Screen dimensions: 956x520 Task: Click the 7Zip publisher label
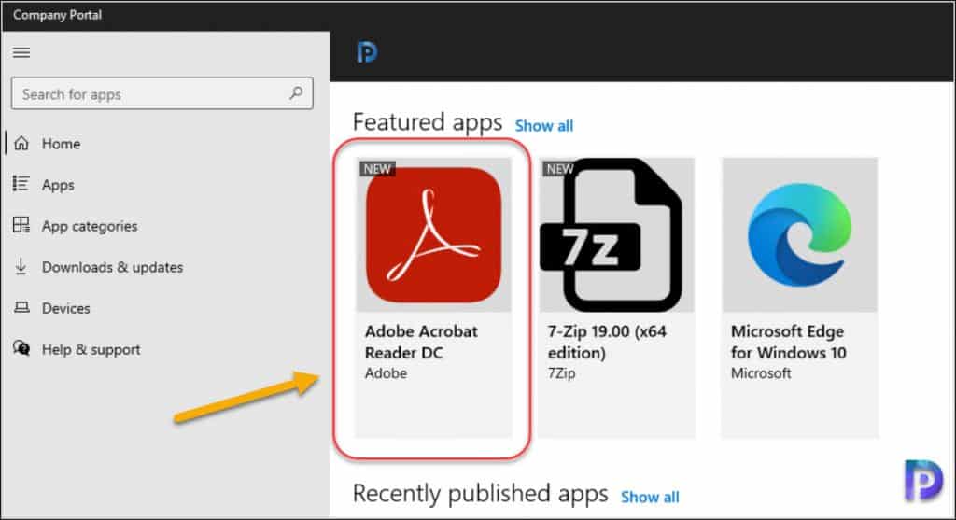pos(561,373)
